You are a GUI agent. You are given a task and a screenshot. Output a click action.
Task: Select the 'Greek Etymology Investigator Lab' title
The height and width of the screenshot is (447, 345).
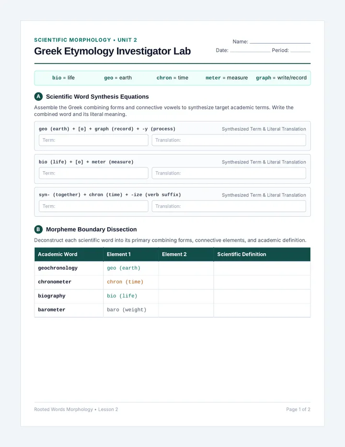click(x=112, y=51)
